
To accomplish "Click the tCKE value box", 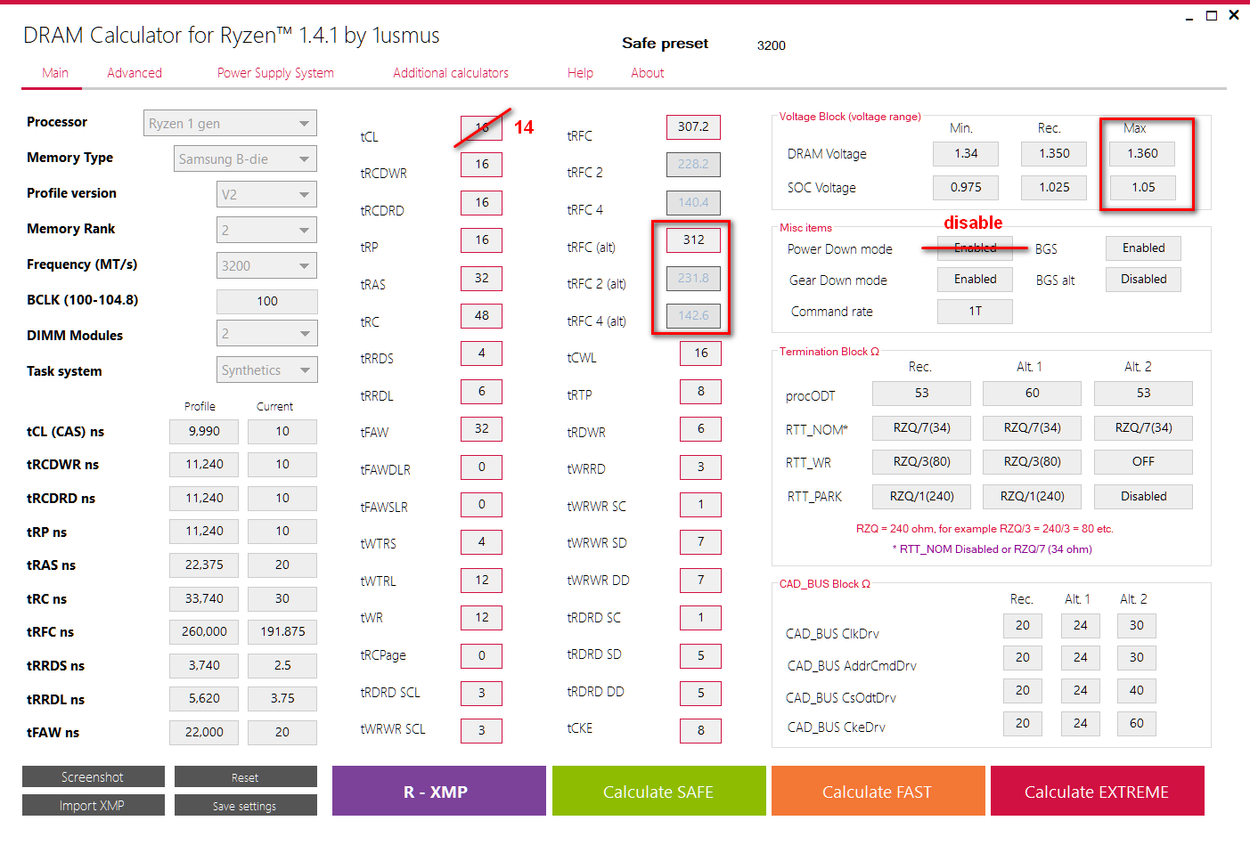I will click(700, 731).
